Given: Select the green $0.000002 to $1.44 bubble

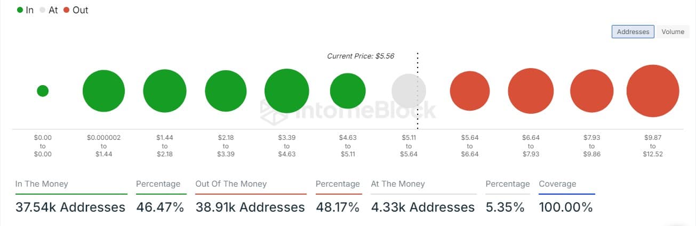Looking at the screenshot, I should pyautogui.click(x=103, y=91).
